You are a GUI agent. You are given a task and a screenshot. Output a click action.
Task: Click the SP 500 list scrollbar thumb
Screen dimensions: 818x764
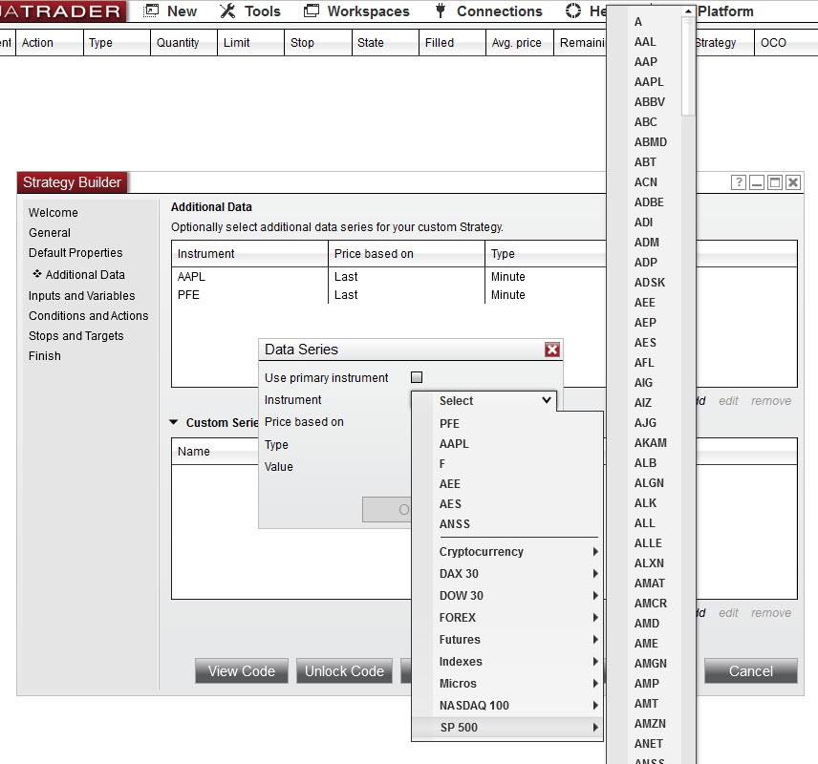tap(689, 66)
